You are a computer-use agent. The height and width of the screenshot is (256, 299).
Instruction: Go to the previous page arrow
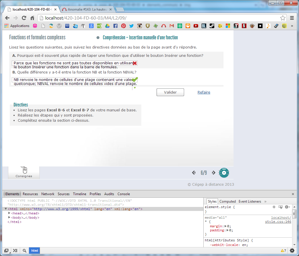click(x=194, y=173)
